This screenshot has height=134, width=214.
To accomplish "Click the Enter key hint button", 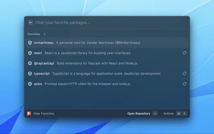I will [x=155, y=114].
